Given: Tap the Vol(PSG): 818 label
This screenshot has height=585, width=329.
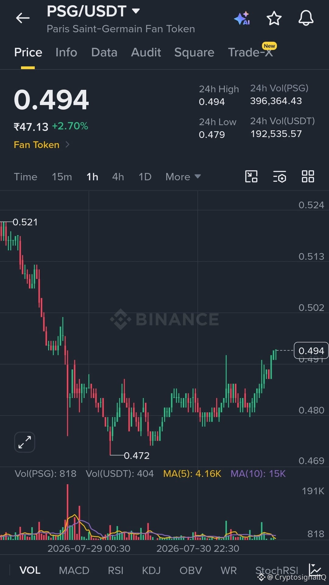Looking at the screenshot, I should click(x=45, y=474).
